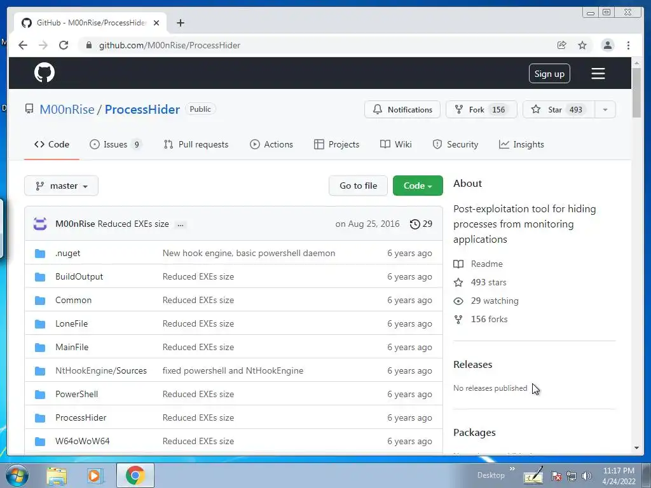651x488 pixels.
Task: Click the share page icon in address bar
Action: point(562,45)
